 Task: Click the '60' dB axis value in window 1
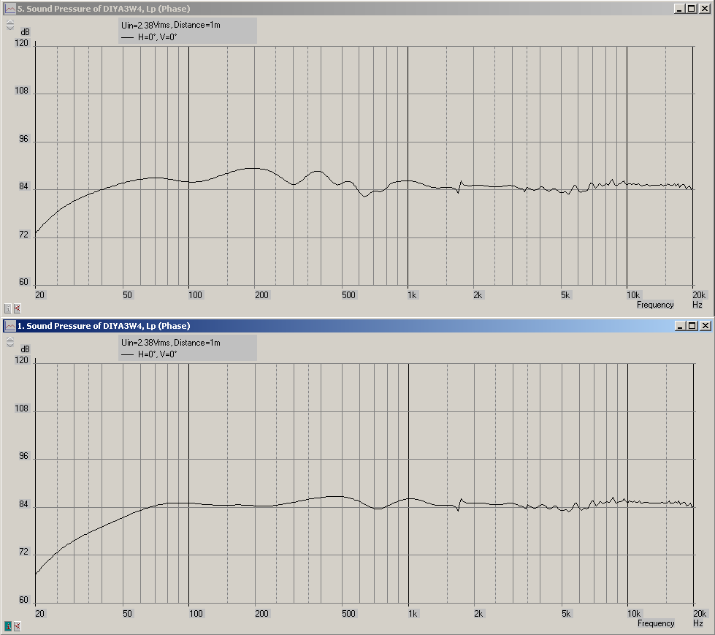click(23, 600)
